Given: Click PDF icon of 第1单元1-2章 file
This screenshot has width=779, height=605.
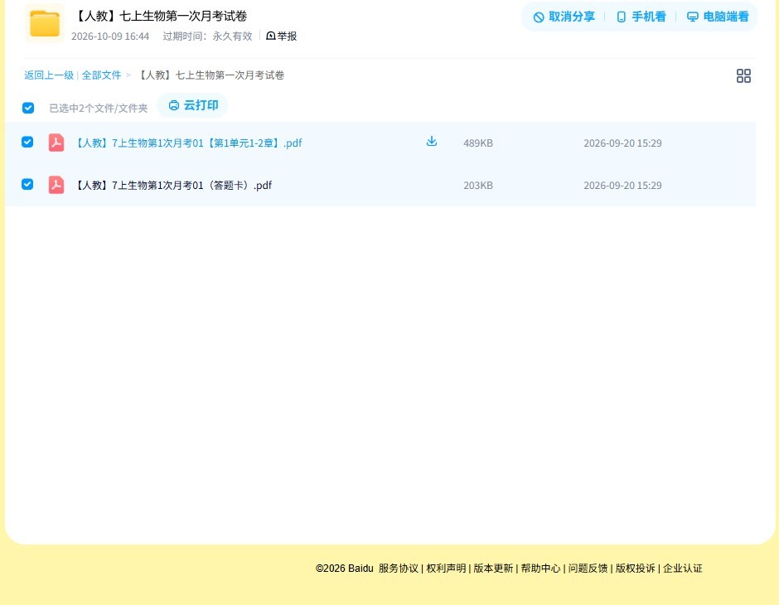Looking at the screenshot, I should point(56,143).
